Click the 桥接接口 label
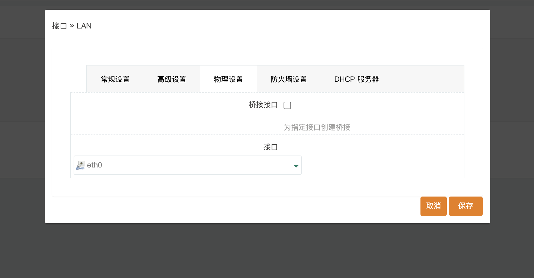 point(263,105)
